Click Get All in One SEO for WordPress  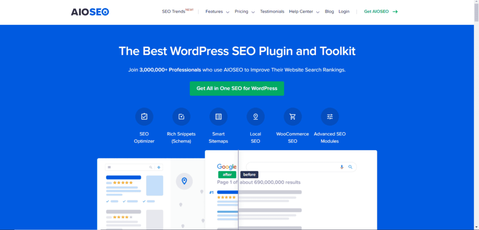(x=237, y=88)
